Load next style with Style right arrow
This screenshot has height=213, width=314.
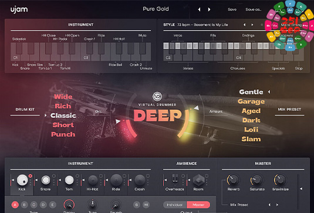(252, 25)
